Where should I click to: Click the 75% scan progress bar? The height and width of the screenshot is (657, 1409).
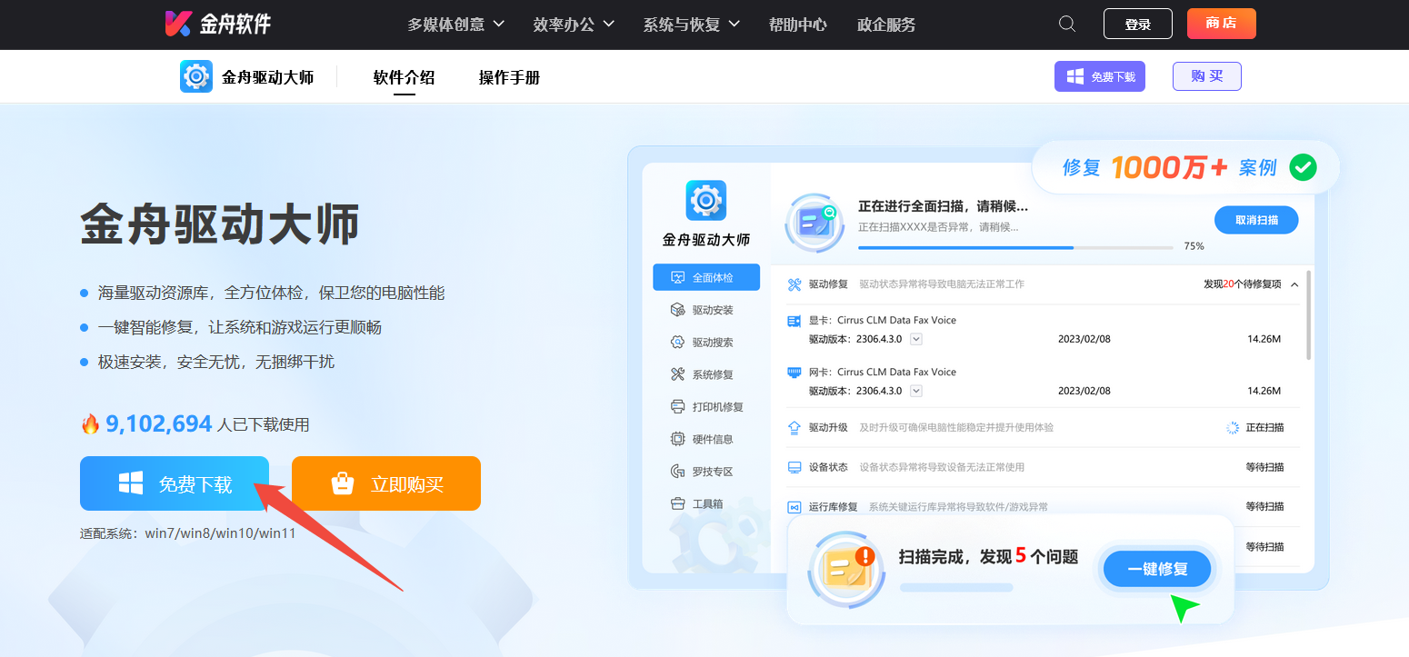click(x=1016, y=247)
